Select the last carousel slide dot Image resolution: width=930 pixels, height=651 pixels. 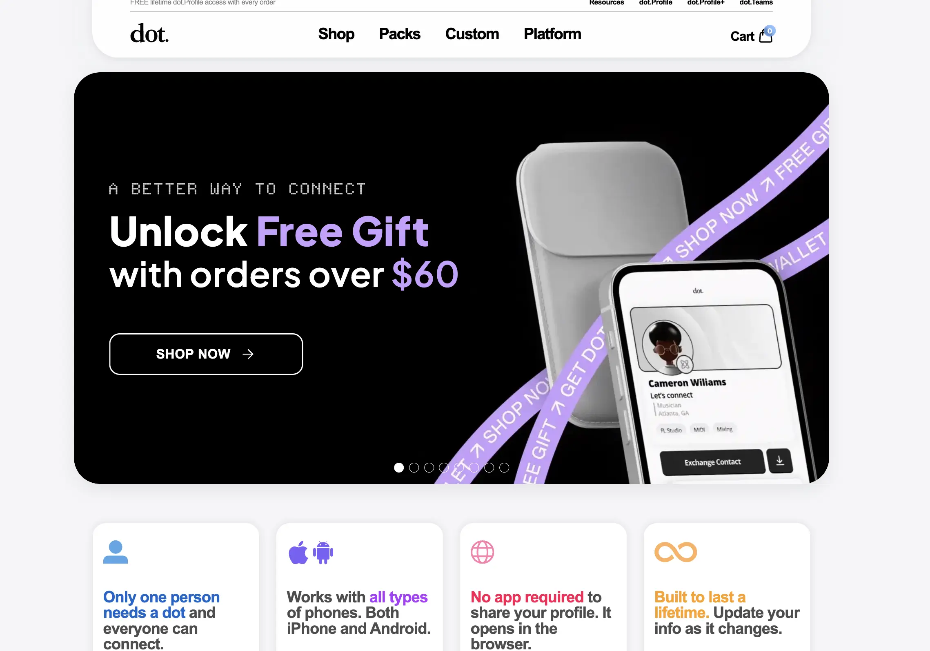[504, 468]
